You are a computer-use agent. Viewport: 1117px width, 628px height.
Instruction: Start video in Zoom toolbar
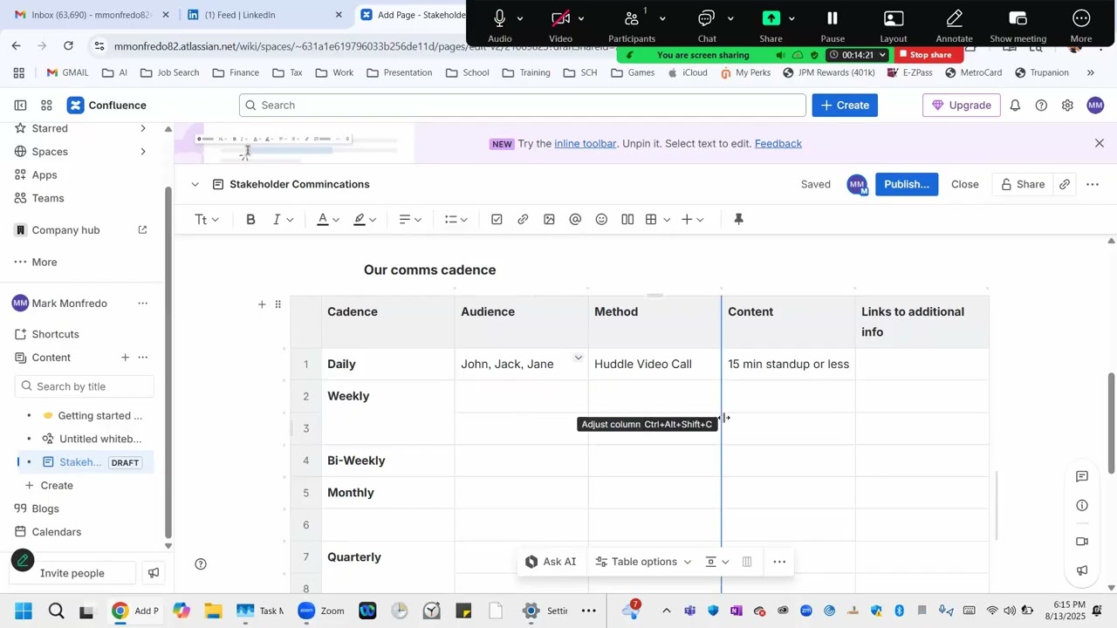pyautogui.click(x=561, y=24)
